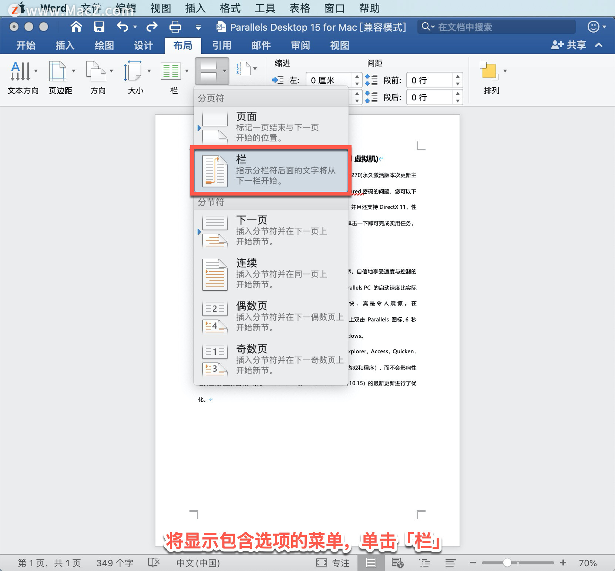
Task: Click spelling check book icon
Action: pos(154,562)
